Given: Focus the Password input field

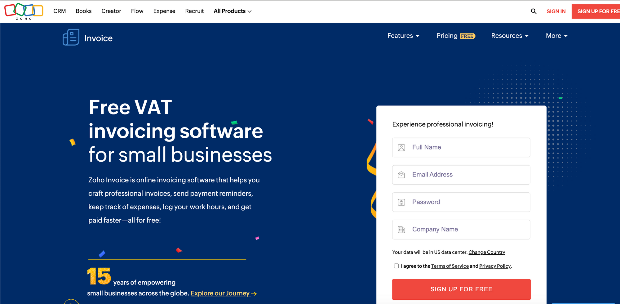Looking at the screenshot, I should (x=461, y=202).
